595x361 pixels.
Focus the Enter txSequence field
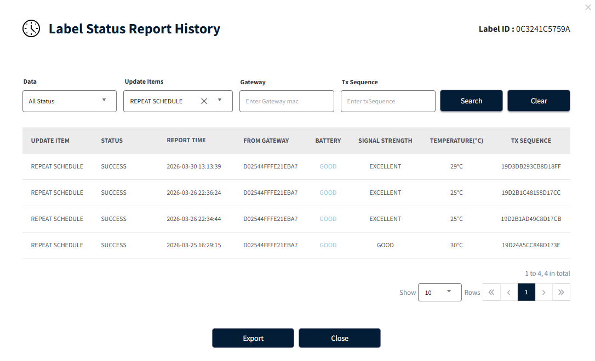pos(388,101)
